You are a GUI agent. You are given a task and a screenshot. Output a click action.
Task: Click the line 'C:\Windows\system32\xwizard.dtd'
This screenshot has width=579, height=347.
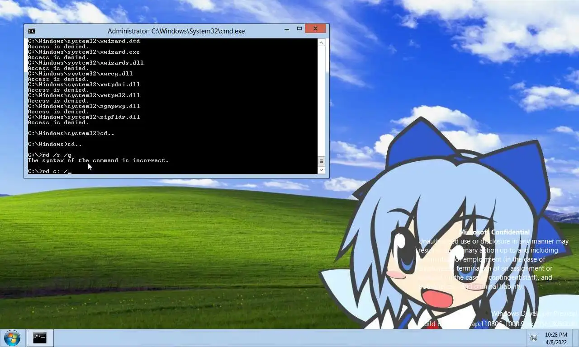coord(84,41)
